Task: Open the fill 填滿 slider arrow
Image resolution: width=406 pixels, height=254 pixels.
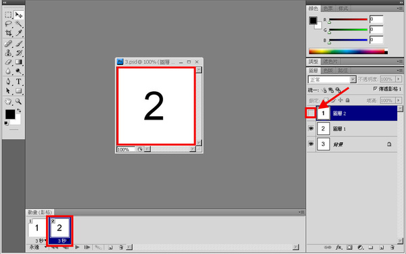Action: (x=399, y=100)
